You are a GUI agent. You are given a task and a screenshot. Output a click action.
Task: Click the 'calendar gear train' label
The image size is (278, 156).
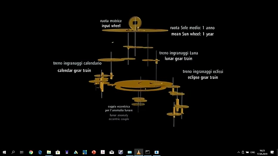[74, 70]
